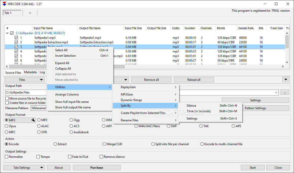This screenshot has height=173, width=294.
Task: Enable the Normalize output setting
Action: click(x=7, y=157)
